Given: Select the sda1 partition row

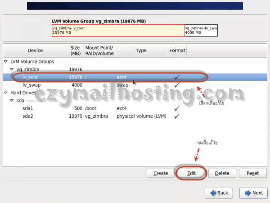Looking at the screenshot, I should tap(135, 108).
